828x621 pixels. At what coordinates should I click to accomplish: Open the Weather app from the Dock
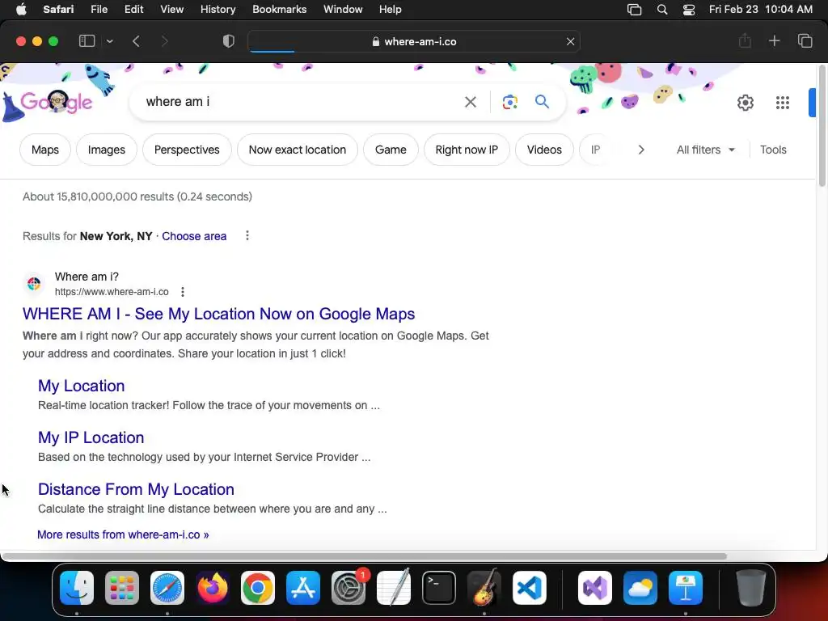[640, 588]
